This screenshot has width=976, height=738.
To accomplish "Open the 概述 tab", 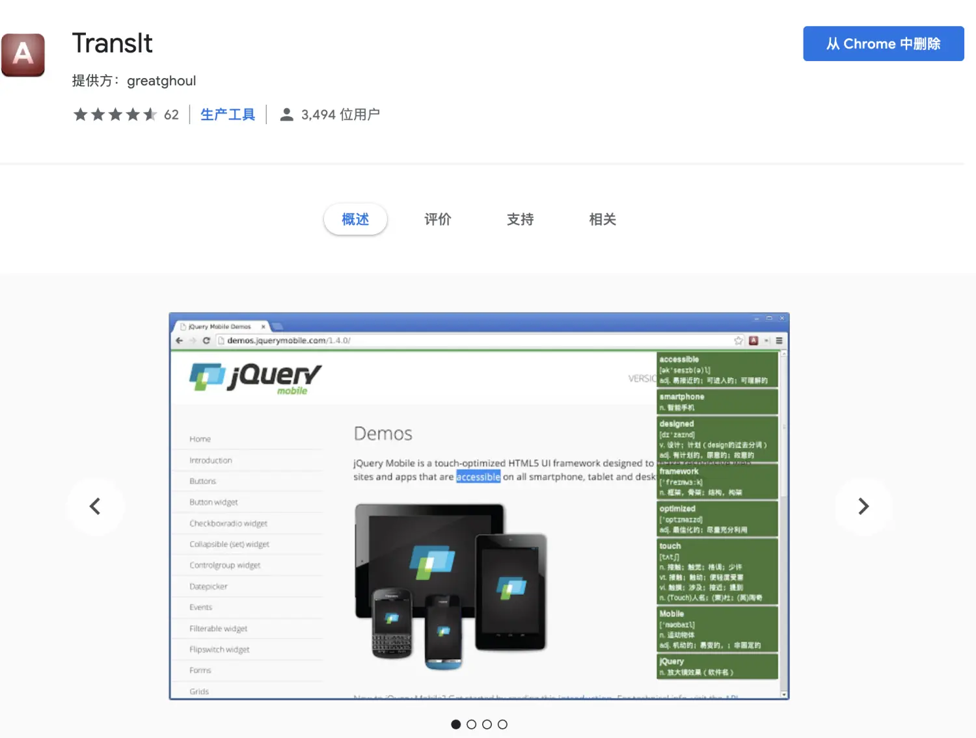I will 355,219.
